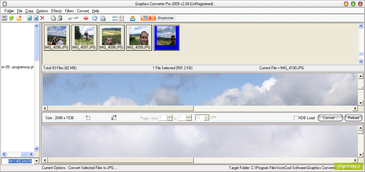Click the 140CANON folder path field
365x172 pixels.
click(18, 161)
